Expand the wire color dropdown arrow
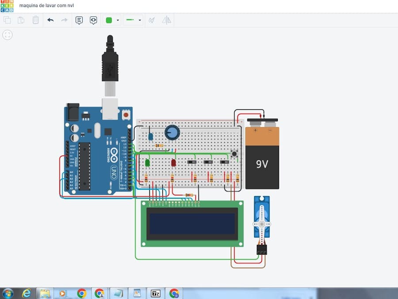398x299 pixels. coord(118,20)
